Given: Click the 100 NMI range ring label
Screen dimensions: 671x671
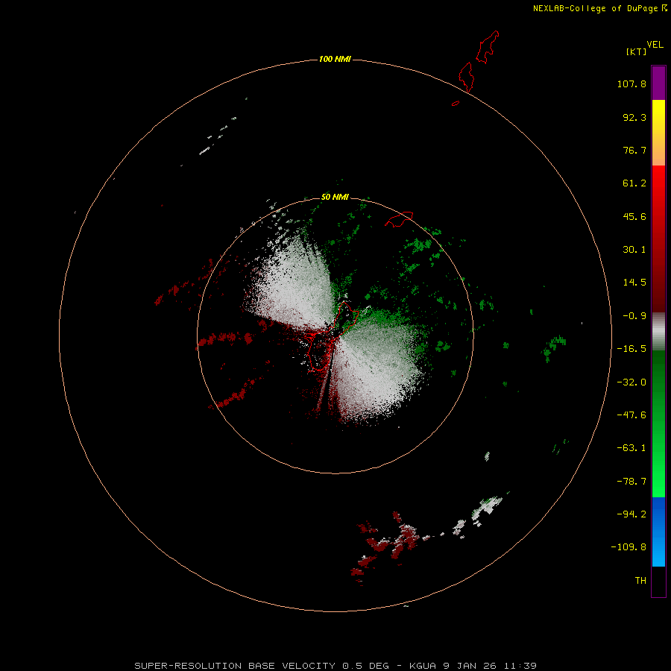Looking at the screenshot, I should pos(335,59).
